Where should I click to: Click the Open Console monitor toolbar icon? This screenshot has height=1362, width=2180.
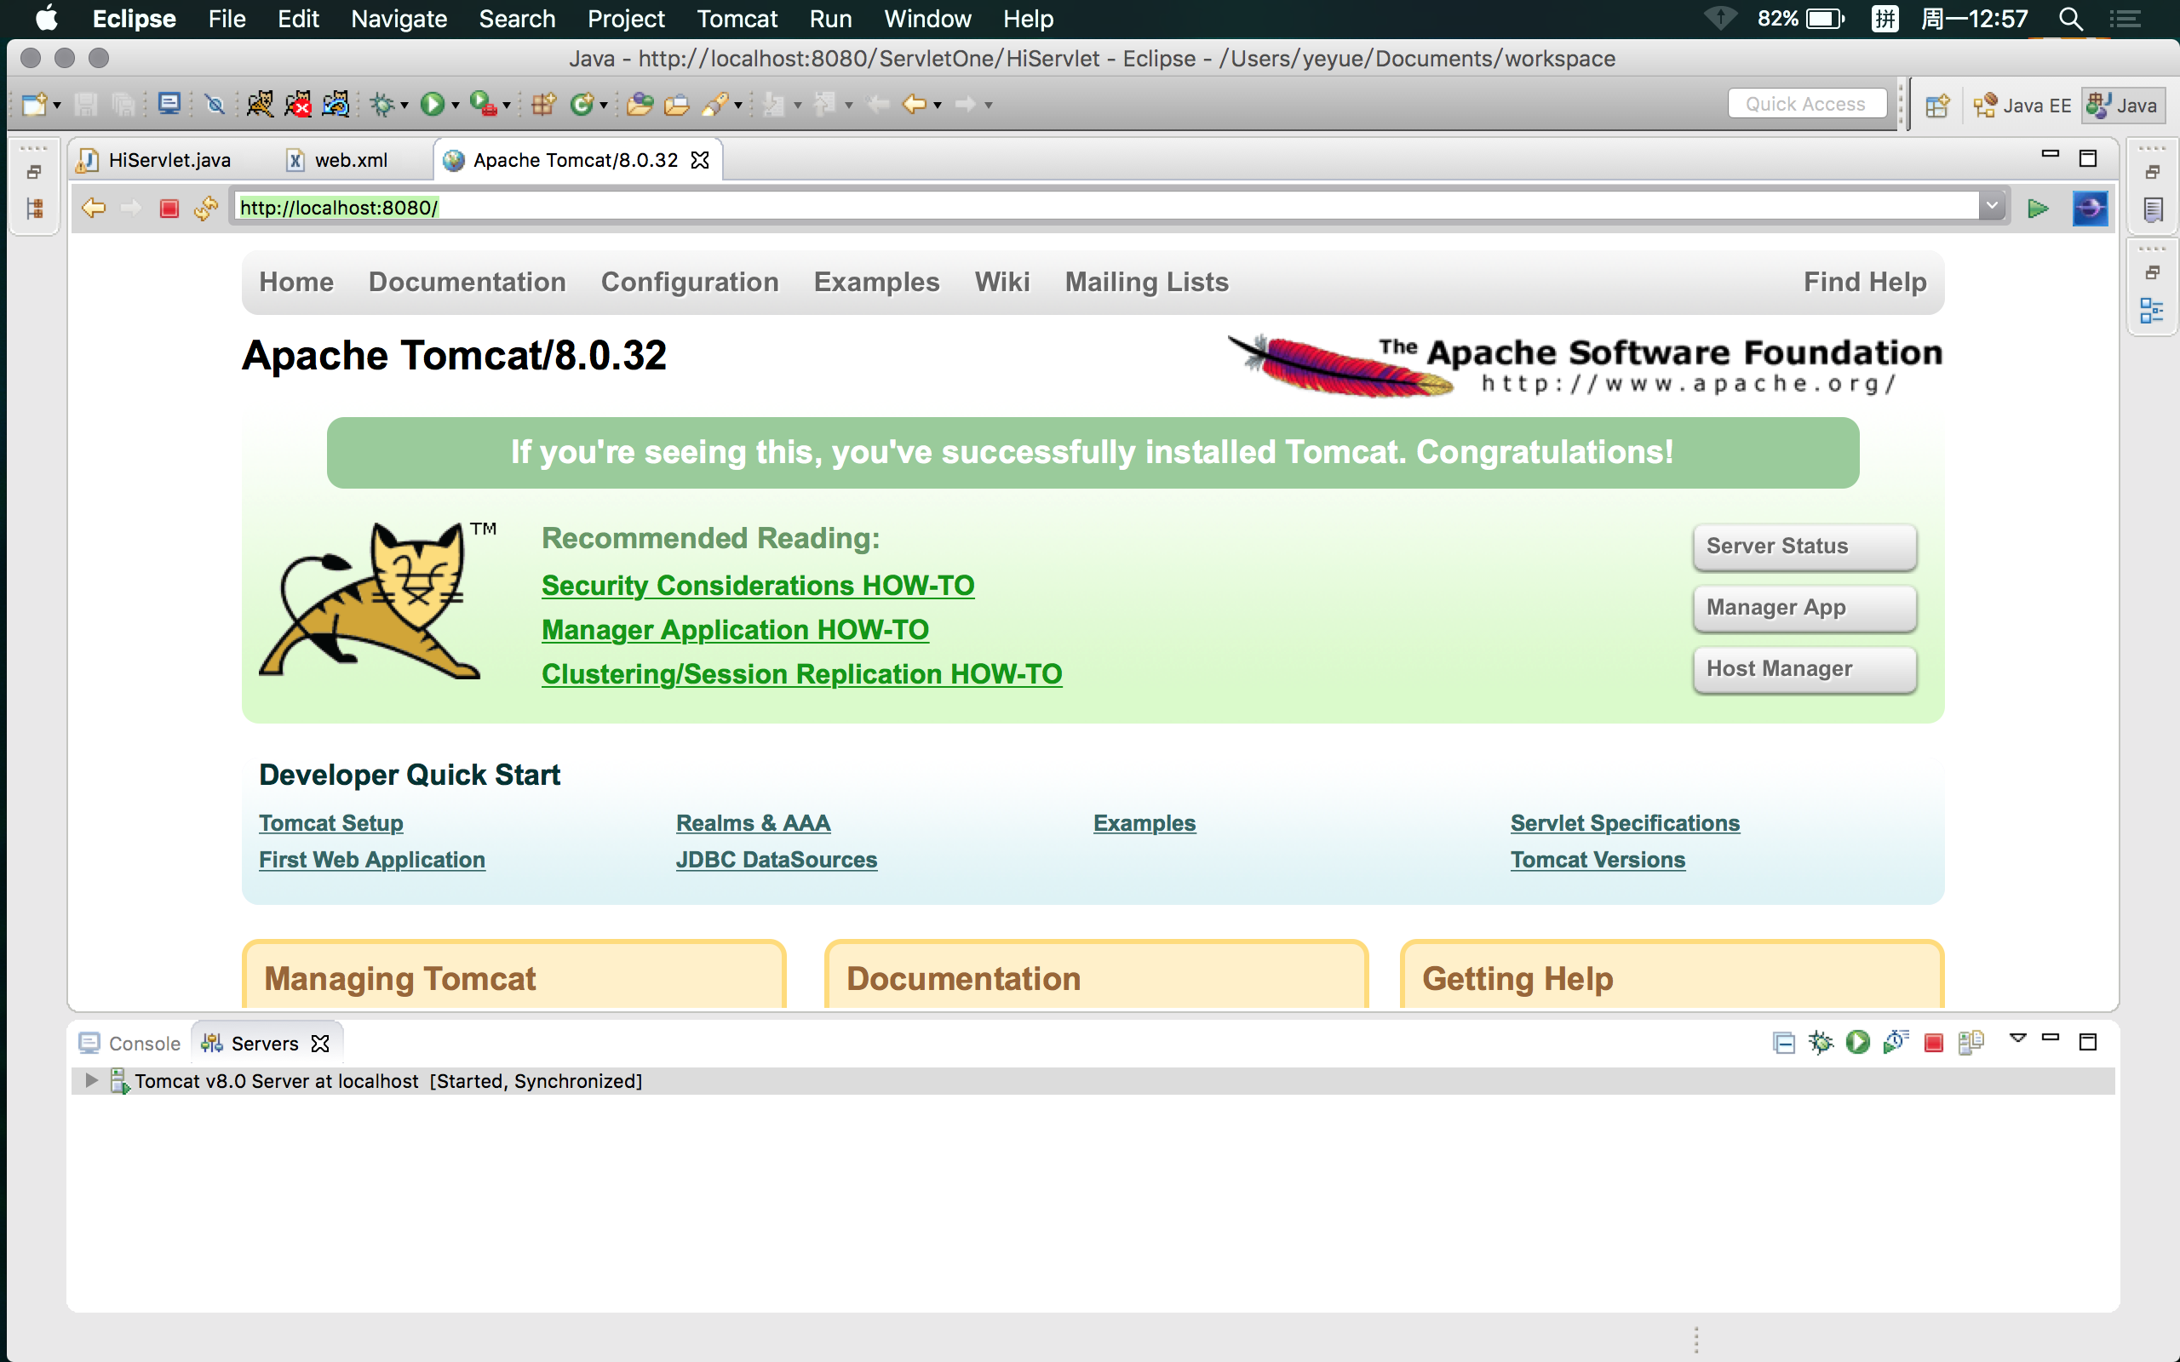169,105
